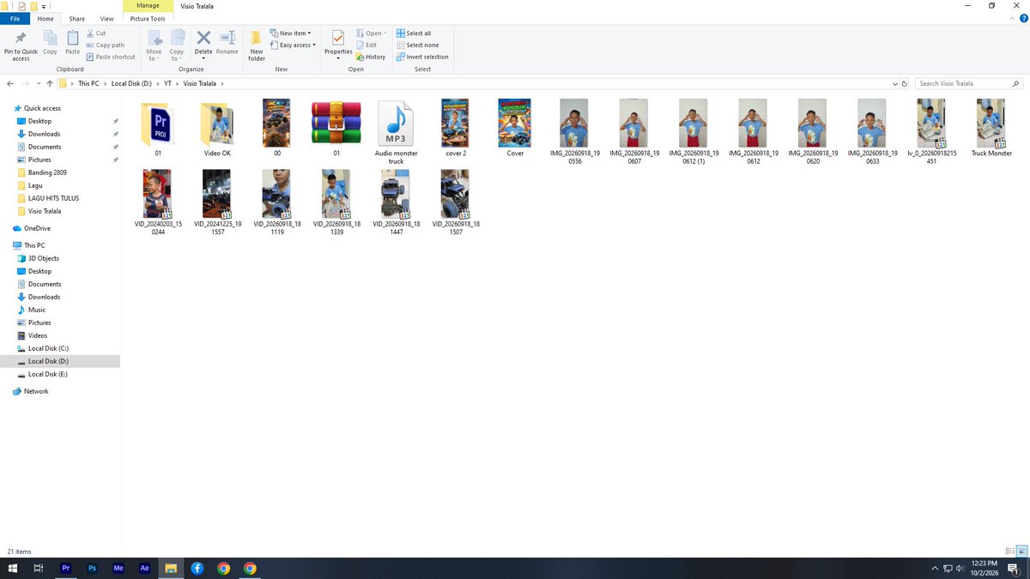Viewport: 1030px width, 579px height.
Task: Select the Audio monster truck MP3 file
Action: click(396, 132)
